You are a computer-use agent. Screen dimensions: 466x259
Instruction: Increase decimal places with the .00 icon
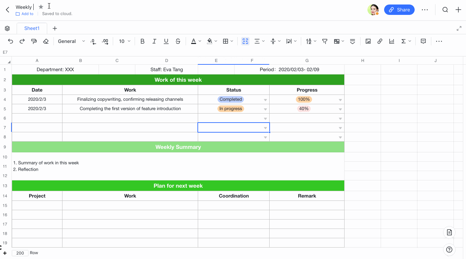[x=105, y=41]
